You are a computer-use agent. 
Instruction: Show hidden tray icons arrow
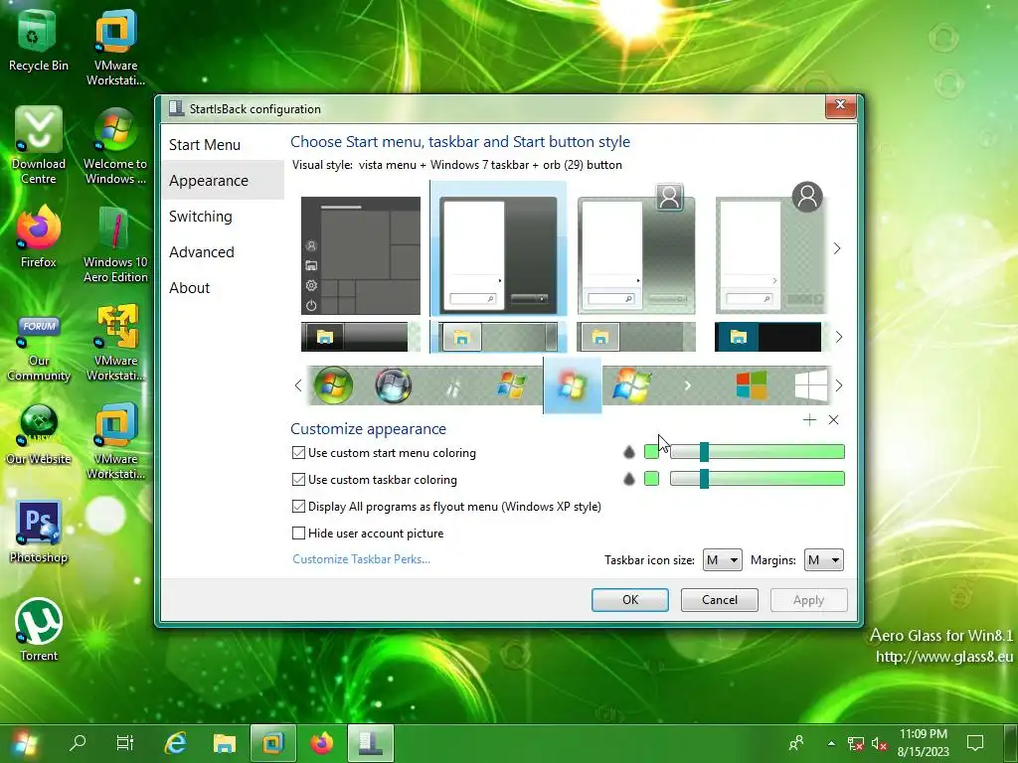click(832, 743)
